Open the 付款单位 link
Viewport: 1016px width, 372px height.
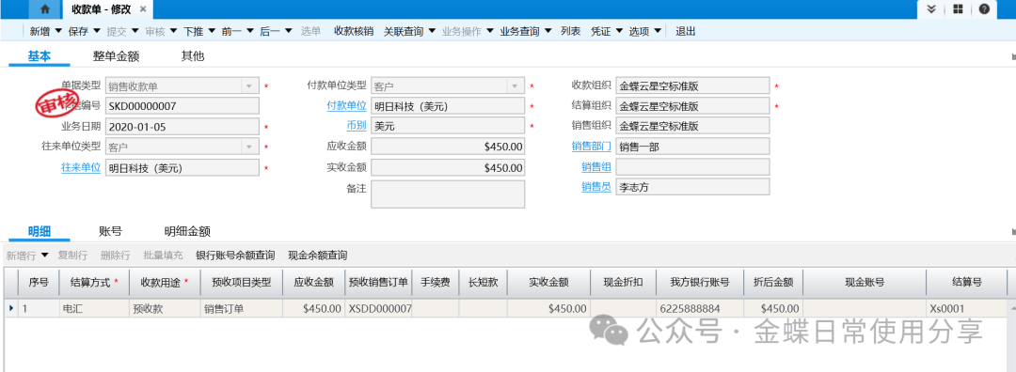click(x=346, y=105)
